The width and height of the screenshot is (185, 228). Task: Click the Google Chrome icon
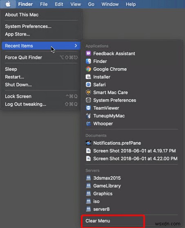(88, 69)
